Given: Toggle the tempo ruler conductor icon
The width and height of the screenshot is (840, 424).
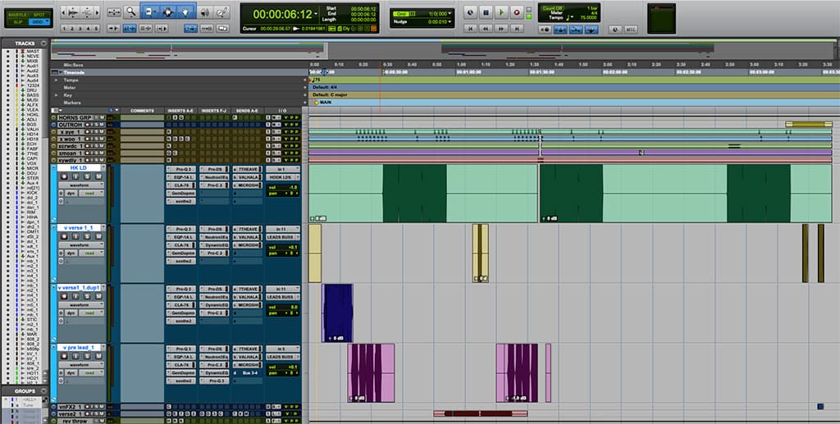Looking at the screenshot, I should pos(591,30).
